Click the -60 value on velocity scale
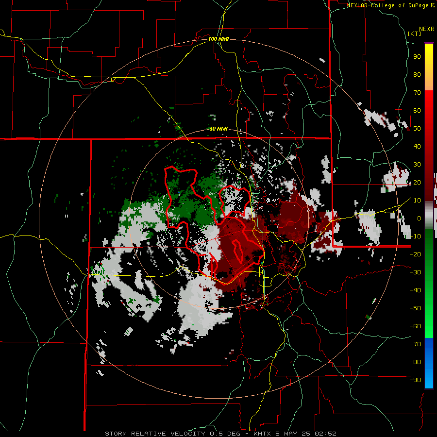437x437 pixels. click(415, 326)
